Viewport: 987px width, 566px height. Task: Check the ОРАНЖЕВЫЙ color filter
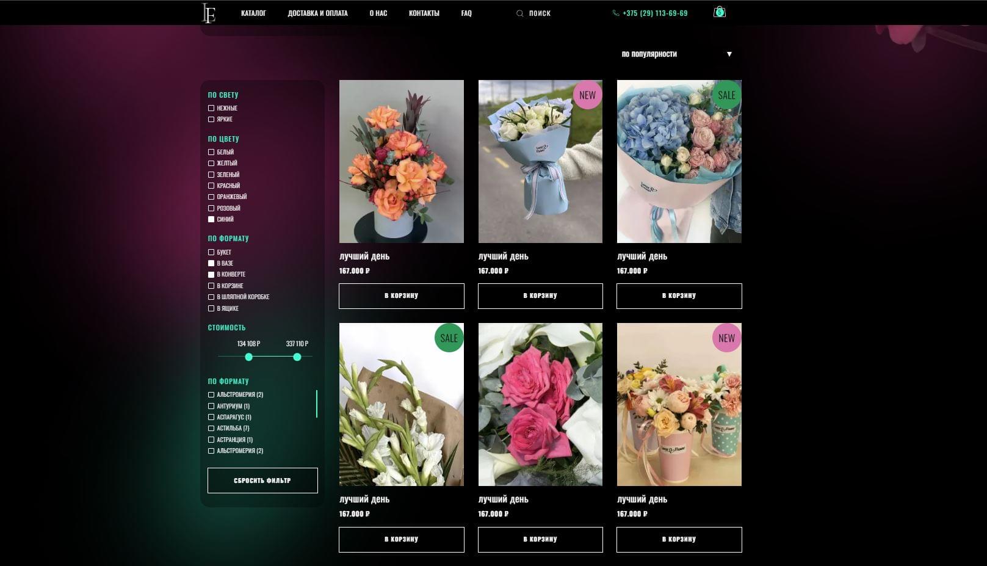[x=211, y=197]
